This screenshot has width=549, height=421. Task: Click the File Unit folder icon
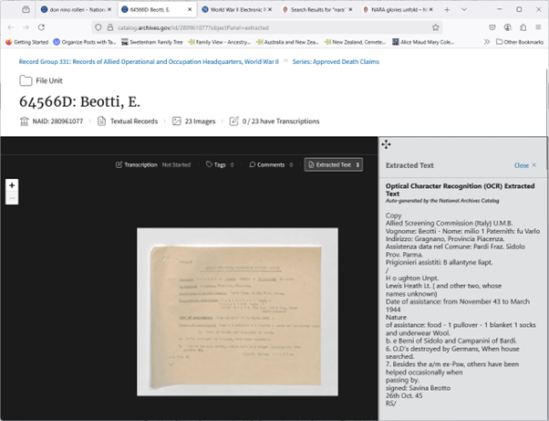26,80
